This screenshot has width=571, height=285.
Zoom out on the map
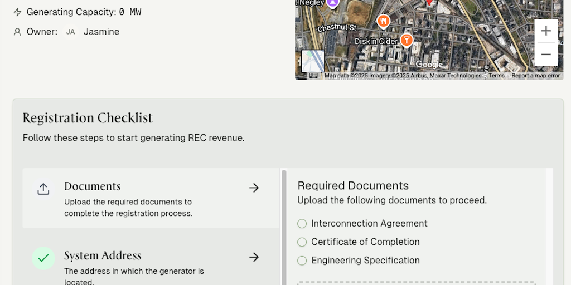pyautogui.click(x=546, y=55)
